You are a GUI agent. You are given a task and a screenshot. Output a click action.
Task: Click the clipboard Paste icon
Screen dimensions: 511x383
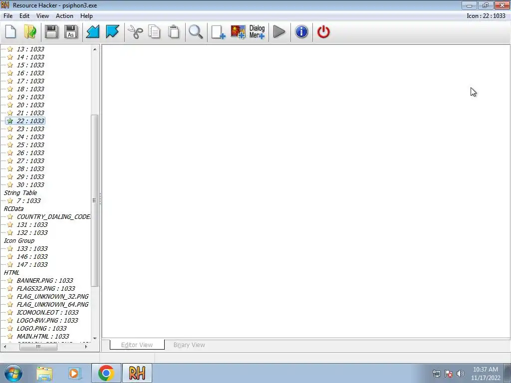click(x=174, y=32)
